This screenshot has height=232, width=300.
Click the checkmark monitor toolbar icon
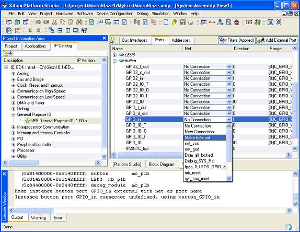coord(204,22)
